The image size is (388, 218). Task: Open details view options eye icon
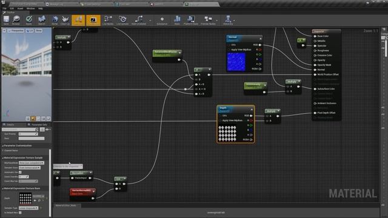pos(47,129)
